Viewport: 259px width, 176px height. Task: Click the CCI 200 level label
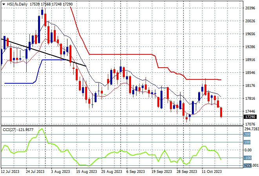[x=248, y=134]
